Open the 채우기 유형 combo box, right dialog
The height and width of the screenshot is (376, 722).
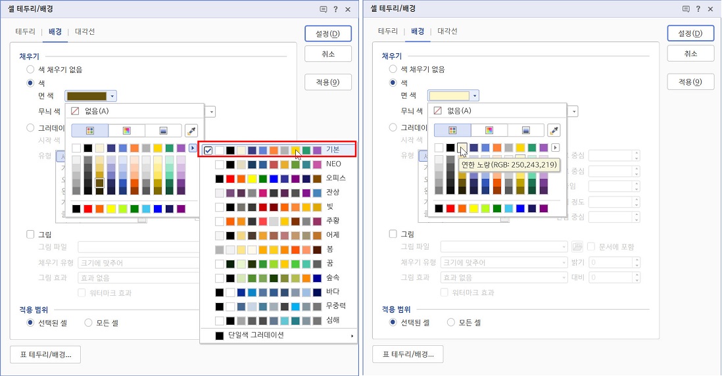point(504,262)
